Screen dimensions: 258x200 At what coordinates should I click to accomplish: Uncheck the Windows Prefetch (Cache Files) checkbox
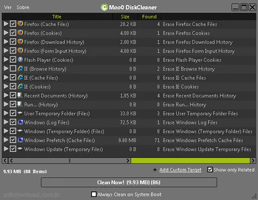[x=13, y=140]
